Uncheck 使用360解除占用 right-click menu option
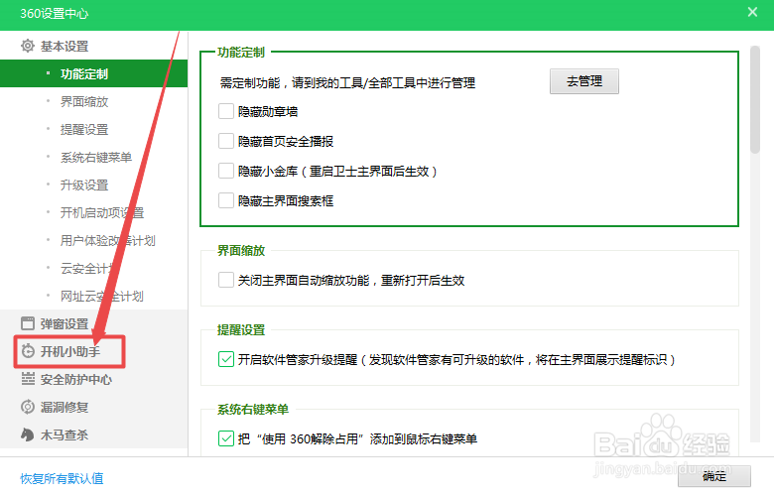This screenshot has width=774, height=496. (226, 438)
